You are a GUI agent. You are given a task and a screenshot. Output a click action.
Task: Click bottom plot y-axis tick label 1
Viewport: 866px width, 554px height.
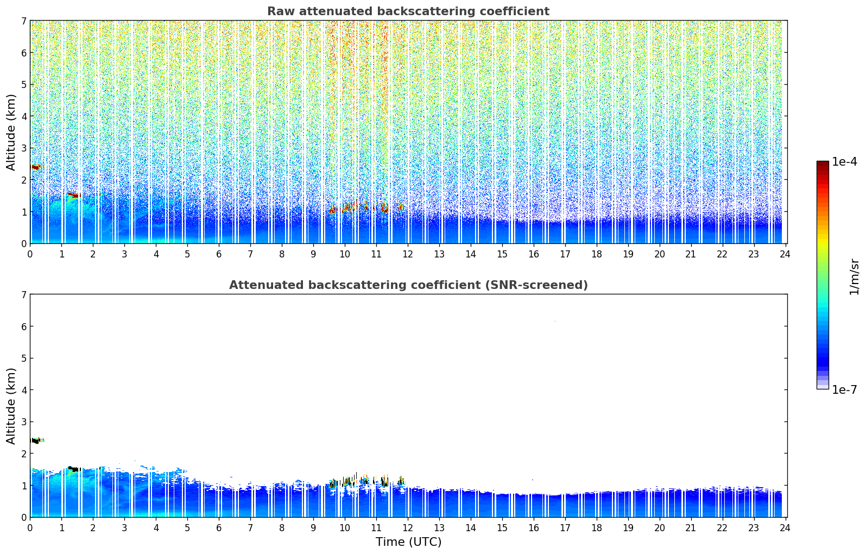(x=23, y=486)
